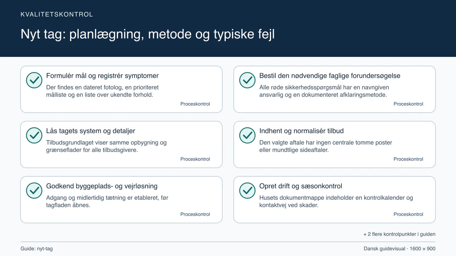The image size is (456, 256).
Task: Click checkmark icon beside Formulér mål og registrér symptomer
Action: [x=34, y=80]
